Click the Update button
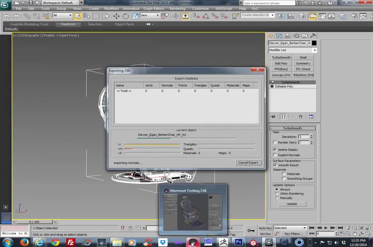The image size is (373, 247). pos(292,204)
